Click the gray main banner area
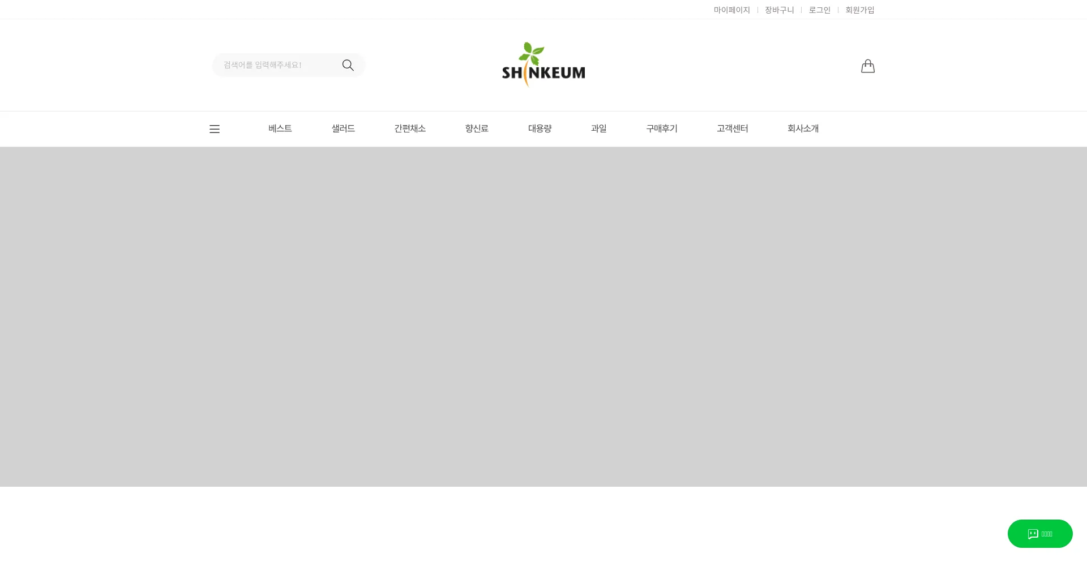 tap(543, 317)
